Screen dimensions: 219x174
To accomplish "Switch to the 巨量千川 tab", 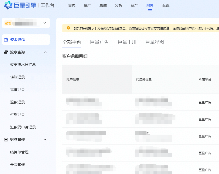I will coord(127,42).
